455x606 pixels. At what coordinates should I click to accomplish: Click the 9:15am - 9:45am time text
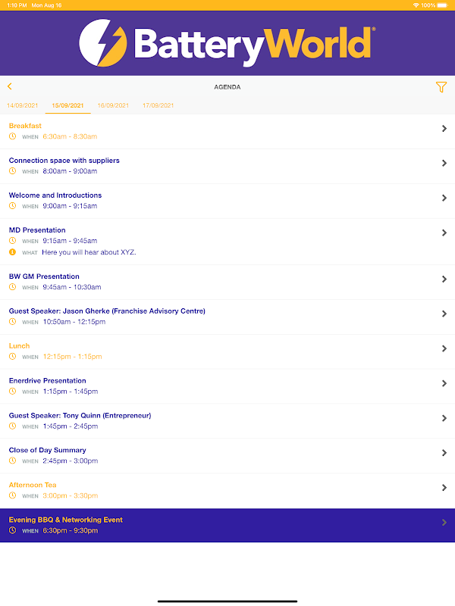(x=70, y=241)
